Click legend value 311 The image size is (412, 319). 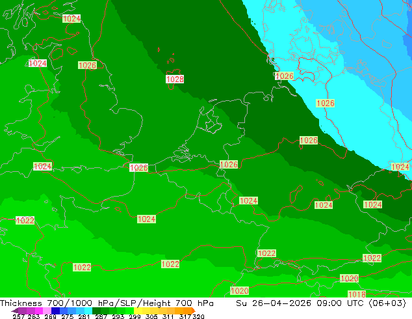click(x=168, y=316)
